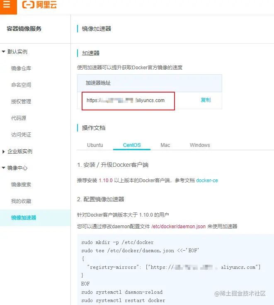Switch to the Windows tab
Image resolution: width=274 pixels, height=305 pixels.
(200, 145)
